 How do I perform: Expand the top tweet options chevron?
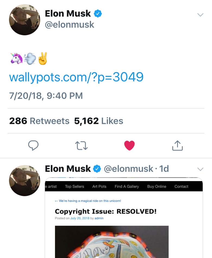coord(200,15)
